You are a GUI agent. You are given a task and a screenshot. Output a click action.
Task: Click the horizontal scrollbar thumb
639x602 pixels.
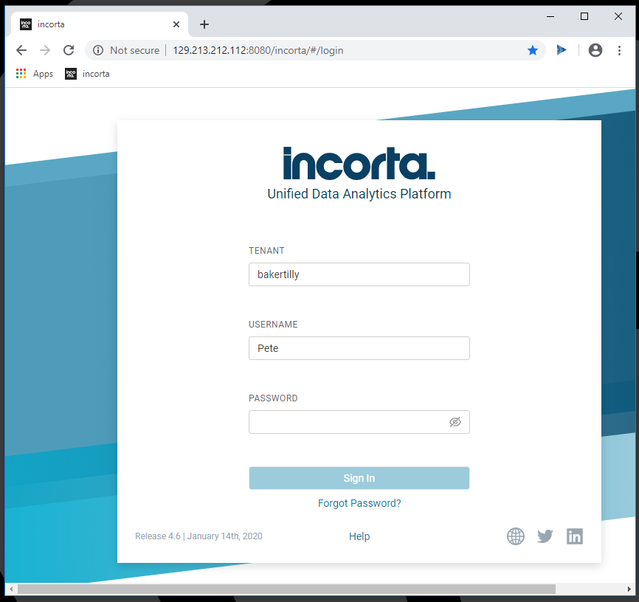point(286,589)
